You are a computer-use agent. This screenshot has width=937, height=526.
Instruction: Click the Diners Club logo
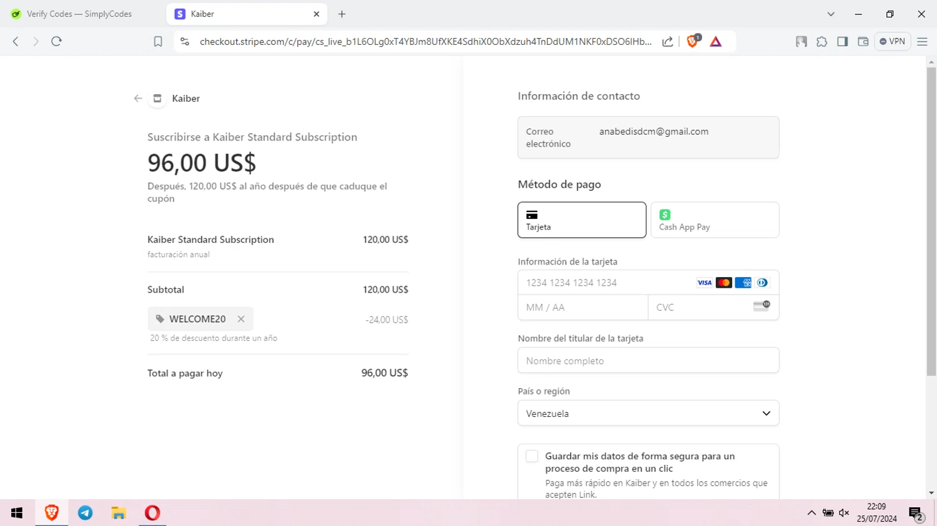tap(762, 283)
